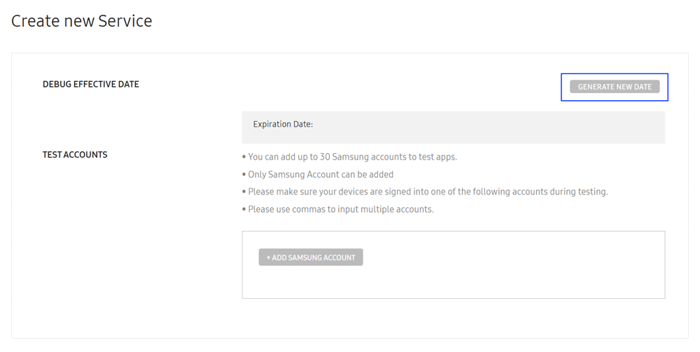
Task: Select the gray Expiration Date field
Action: pos(453,127)
